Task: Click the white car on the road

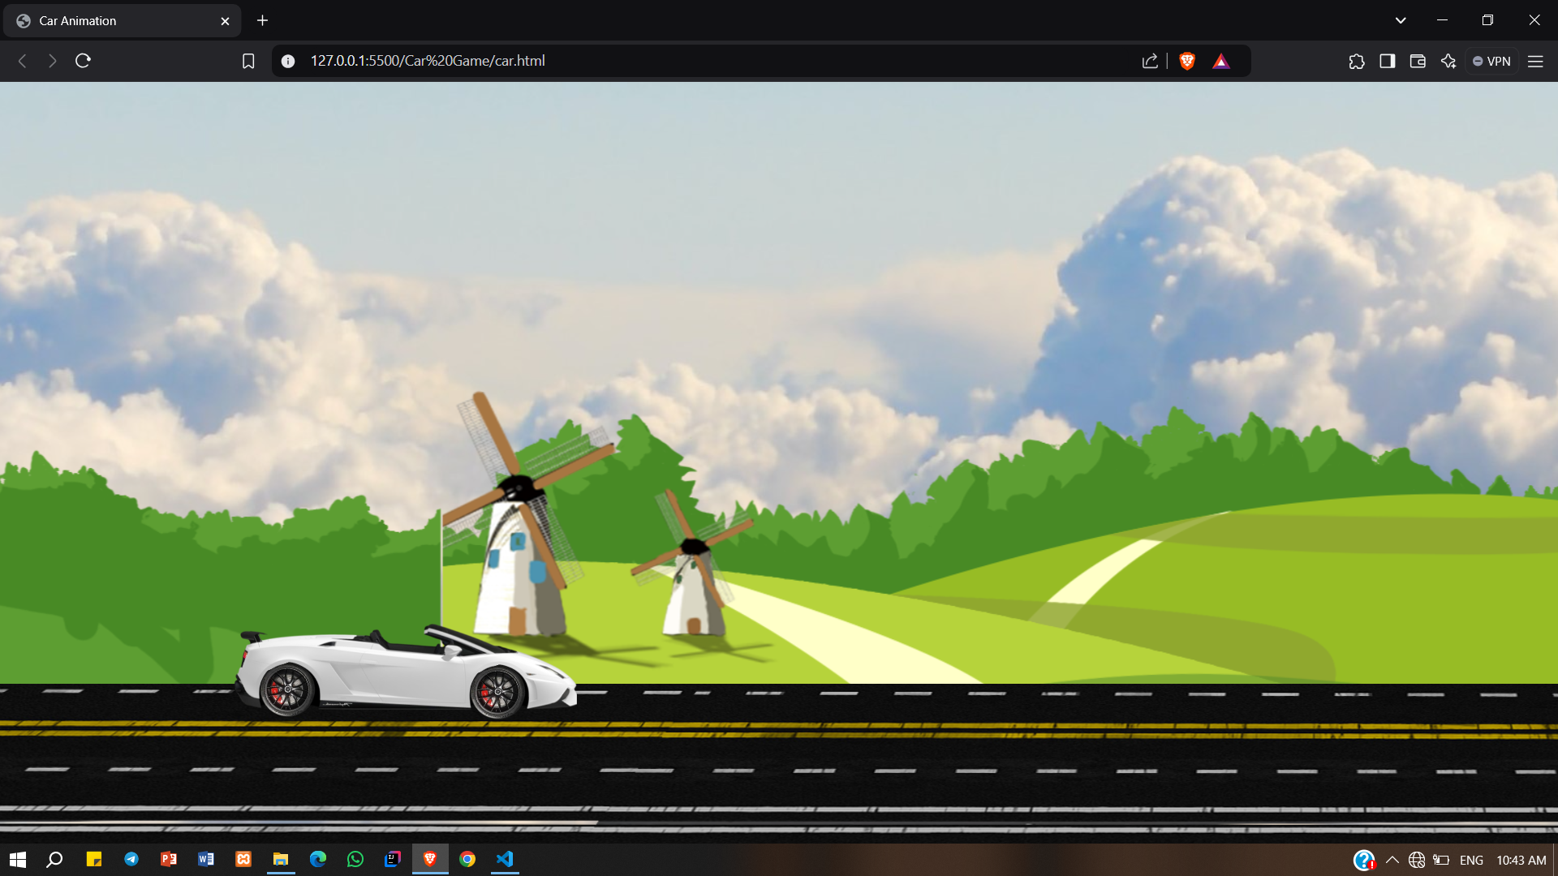Action: 406,673
